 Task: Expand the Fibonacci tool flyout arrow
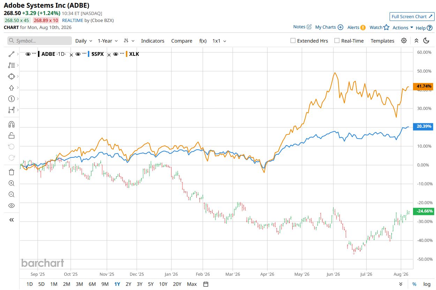(17, 65)
